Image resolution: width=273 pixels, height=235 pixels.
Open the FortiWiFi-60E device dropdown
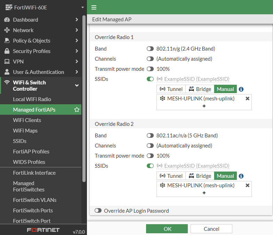point(82,7)
